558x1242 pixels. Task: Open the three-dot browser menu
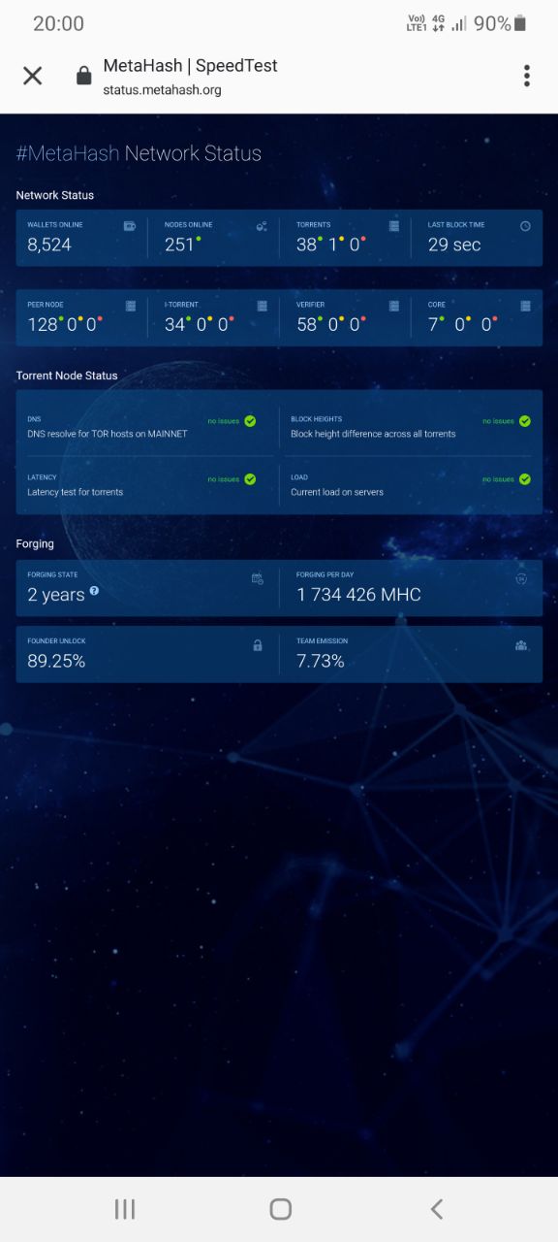click(527, 76)
